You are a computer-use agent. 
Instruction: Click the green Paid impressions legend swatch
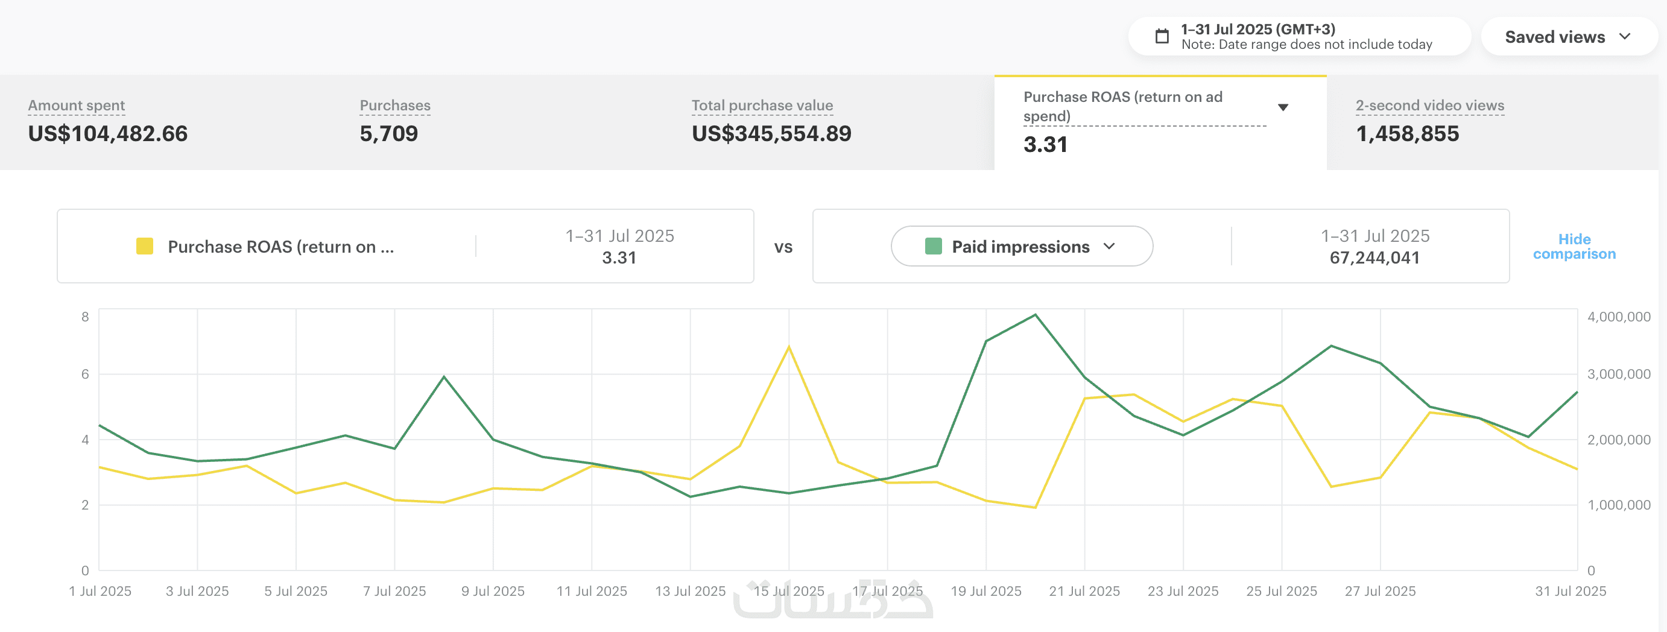(933, 247)
